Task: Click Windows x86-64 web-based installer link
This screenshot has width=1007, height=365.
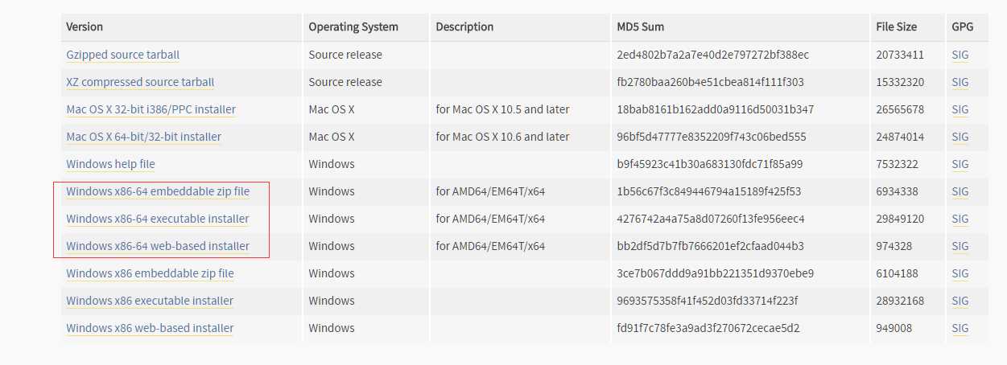Action: click(x=158, y=246)
